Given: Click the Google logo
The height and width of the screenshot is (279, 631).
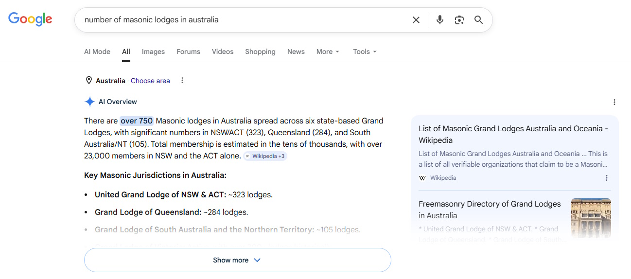Looking at the screenshot, I should 30,19.
